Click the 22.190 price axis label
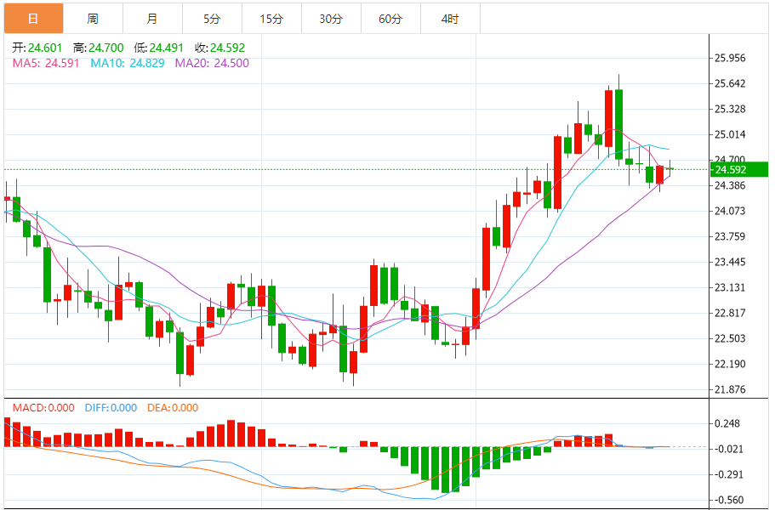 tap(730, 365)
